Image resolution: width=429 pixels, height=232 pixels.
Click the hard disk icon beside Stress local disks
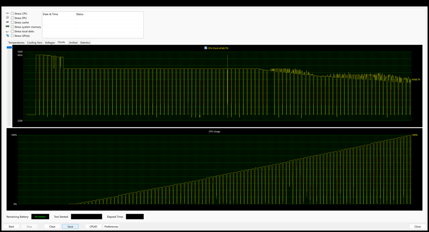7,31
